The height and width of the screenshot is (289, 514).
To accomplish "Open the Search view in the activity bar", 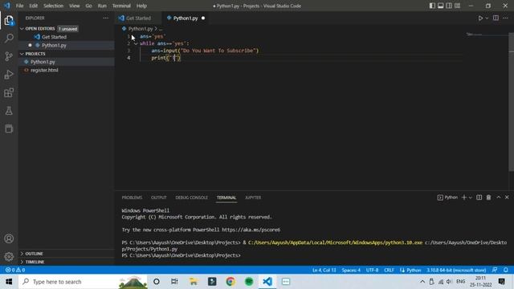I will 9,39.
